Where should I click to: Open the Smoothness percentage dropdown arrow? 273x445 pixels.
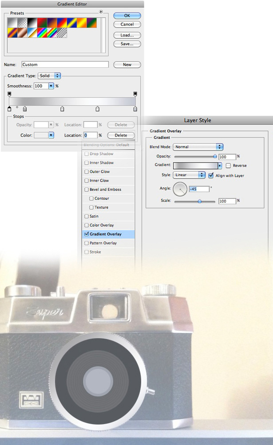tap(51, 86)
